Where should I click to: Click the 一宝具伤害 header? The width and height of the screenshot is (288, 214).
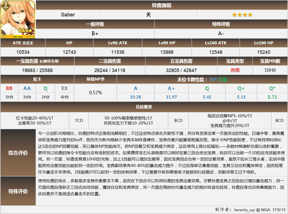(x=37, y=61)
